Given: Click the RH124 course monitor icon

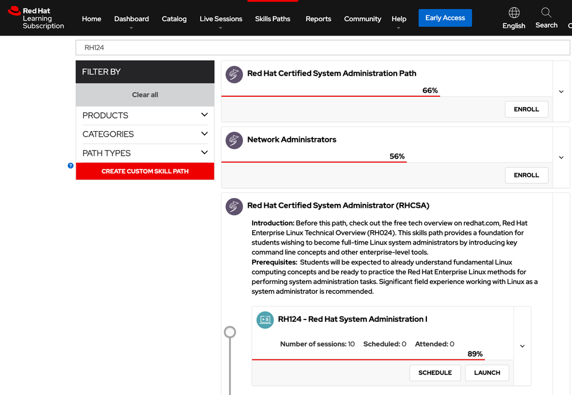Looking at the screenshot, I should point(265,320).
